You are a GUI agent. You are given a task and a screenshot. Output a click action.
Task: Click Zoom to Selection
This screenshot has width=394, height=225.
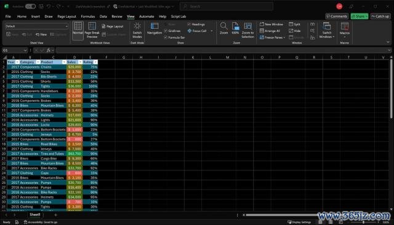coord(247,30)
